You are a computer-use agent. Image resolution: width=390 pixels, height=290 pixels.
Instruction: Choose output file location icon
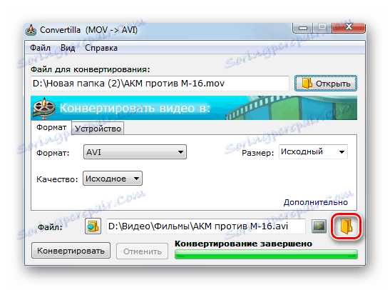click(93, 226)
